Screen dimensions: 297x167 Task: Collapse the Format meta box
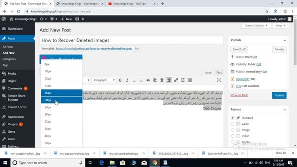tap(284, 109)
